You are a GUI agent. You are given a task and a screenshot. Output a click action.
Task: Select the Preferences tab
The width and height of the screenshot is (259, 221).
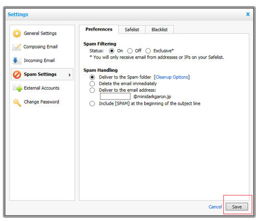(x=99, y=30)
